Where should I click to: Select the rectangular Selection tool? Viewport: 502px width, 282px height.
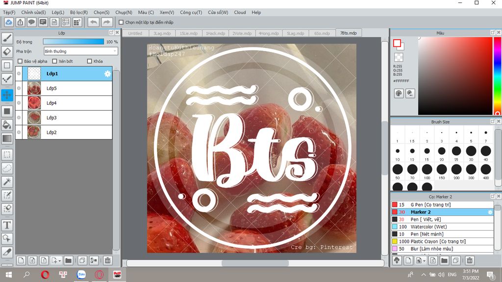7,155
